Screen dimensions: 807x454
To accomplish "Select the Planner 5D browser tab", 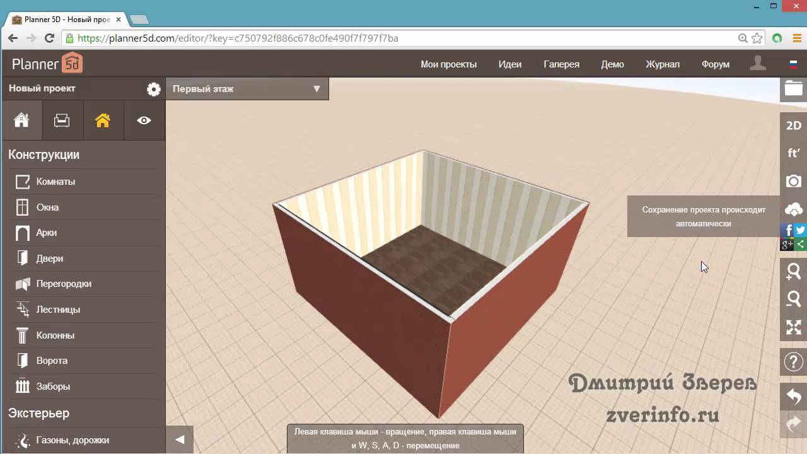I will 66,20.
